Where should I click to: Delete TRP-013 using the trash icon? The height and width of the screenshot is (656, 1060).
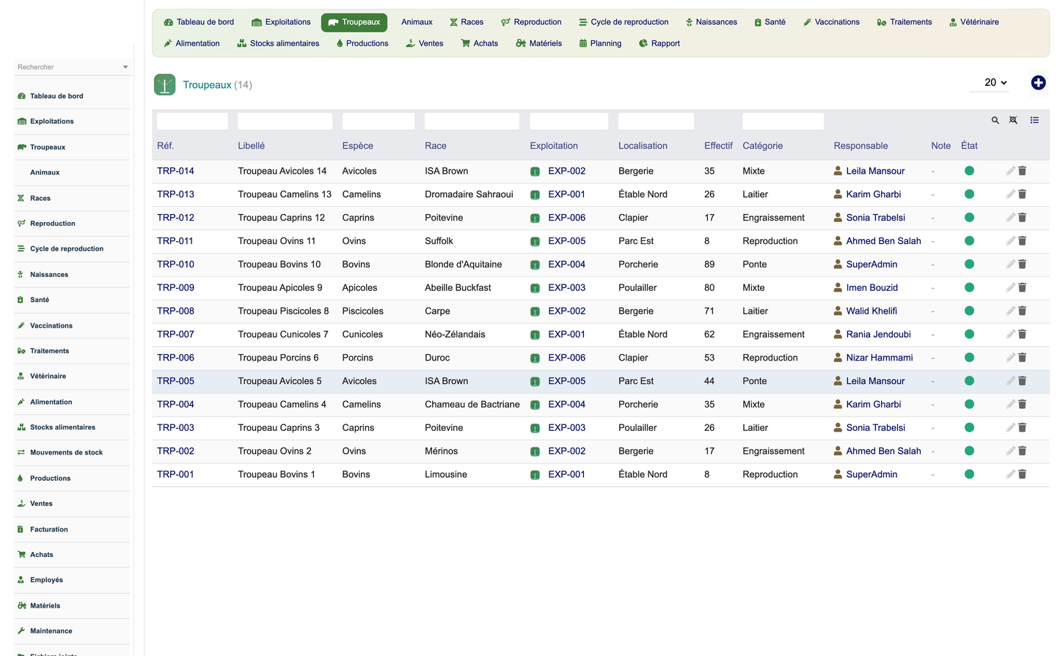1023,194
